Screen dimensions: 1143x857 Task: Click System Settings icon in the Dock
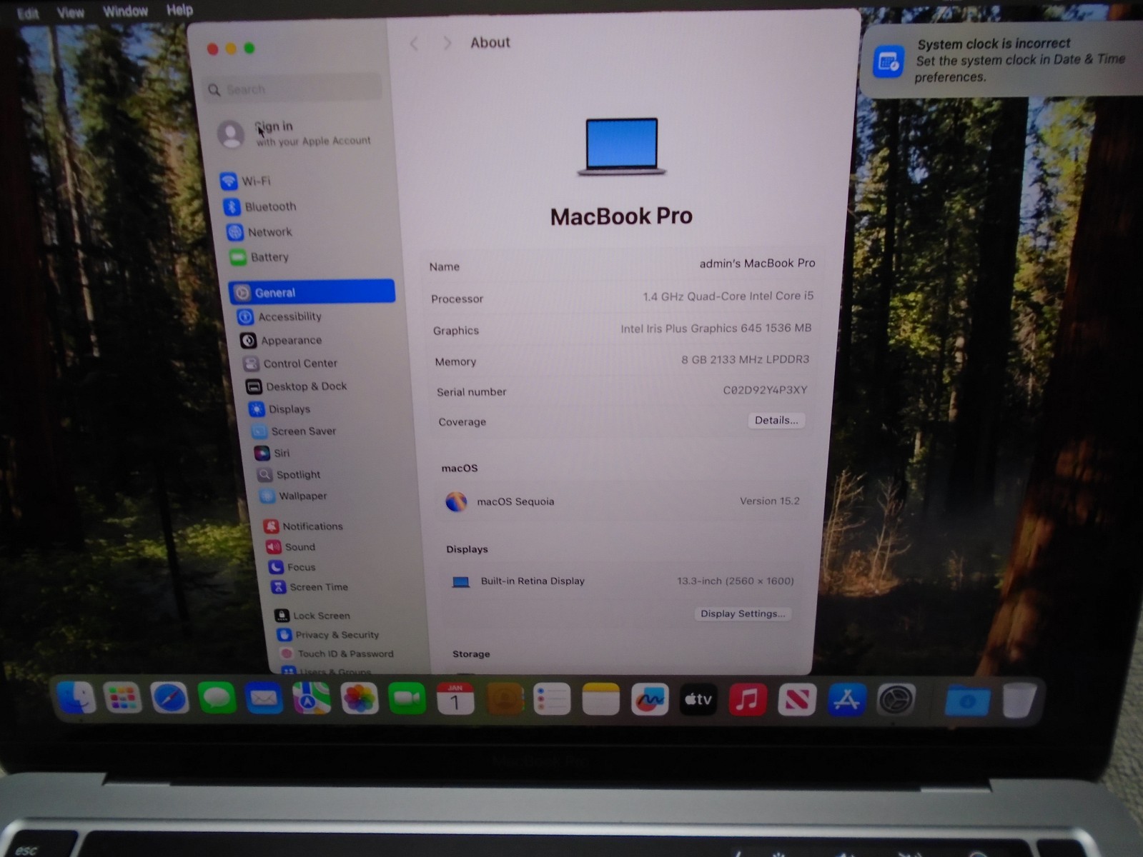pos(896,700)
